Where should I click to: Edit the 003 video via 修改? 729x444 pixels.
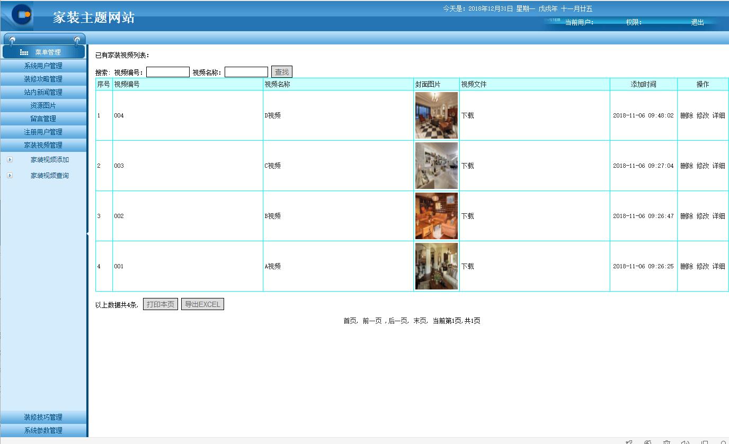(703, 166)
